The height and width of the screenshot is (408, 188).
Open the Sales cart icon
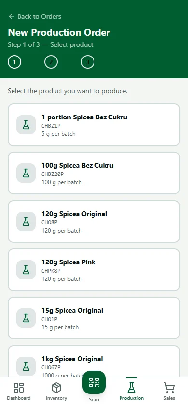click(169, 387)
